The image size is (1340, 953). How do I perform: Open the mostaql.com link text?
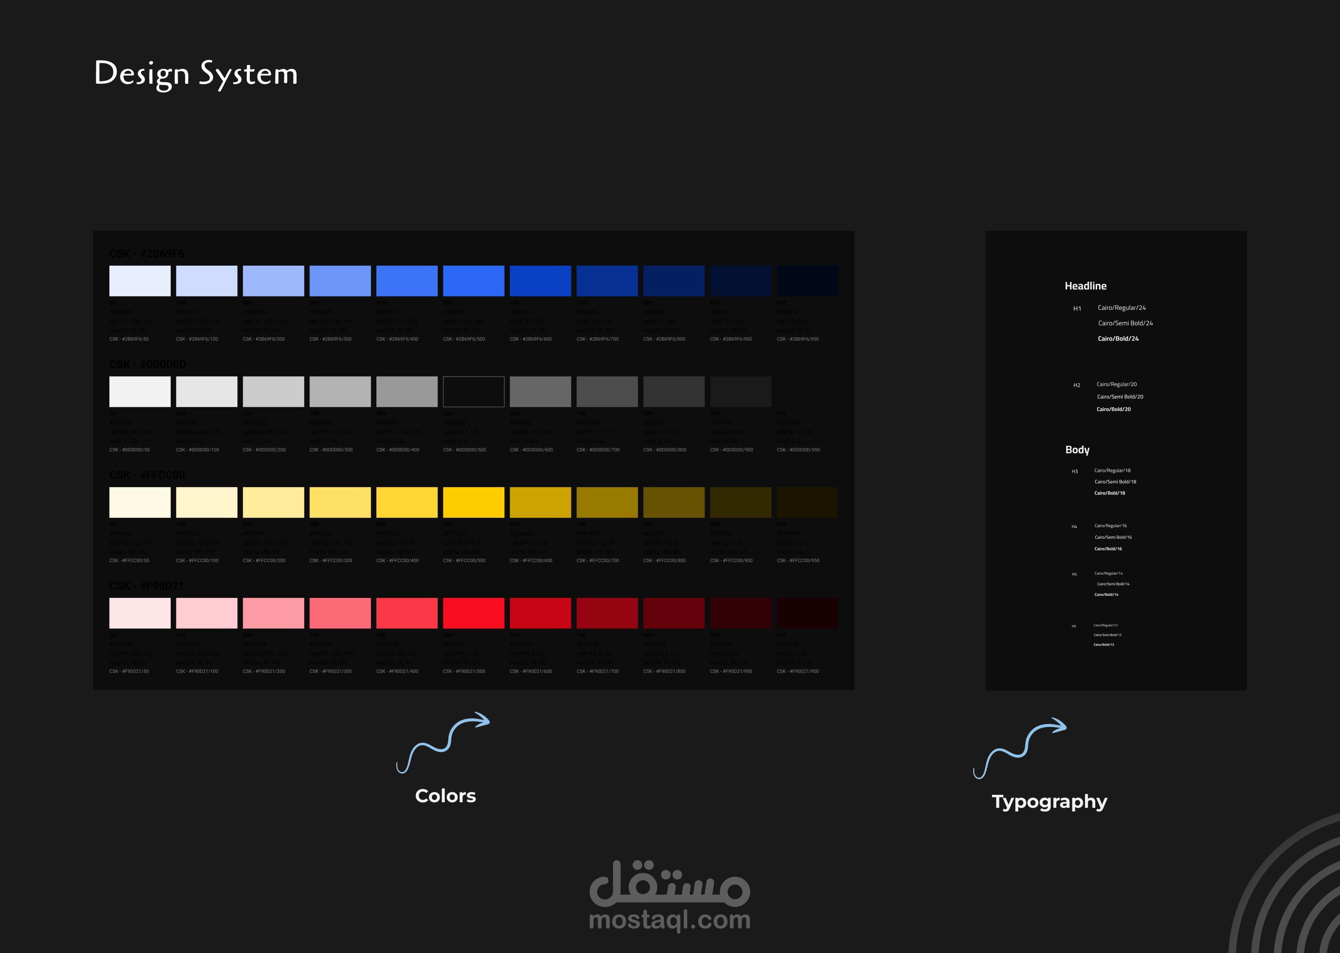(x=670, y=920)
